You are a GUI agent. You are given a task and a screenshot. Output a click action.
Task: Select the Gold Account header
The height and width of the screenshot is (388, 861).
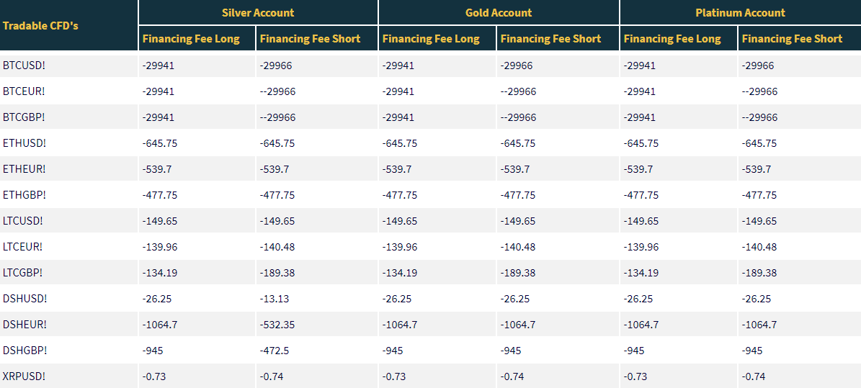point(499,13)
